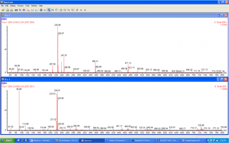This screenshot has width=229, height=143.
Task: Switch to ACQUITY UPLC Console taskbar item
Action: click(x=167, y=140)
